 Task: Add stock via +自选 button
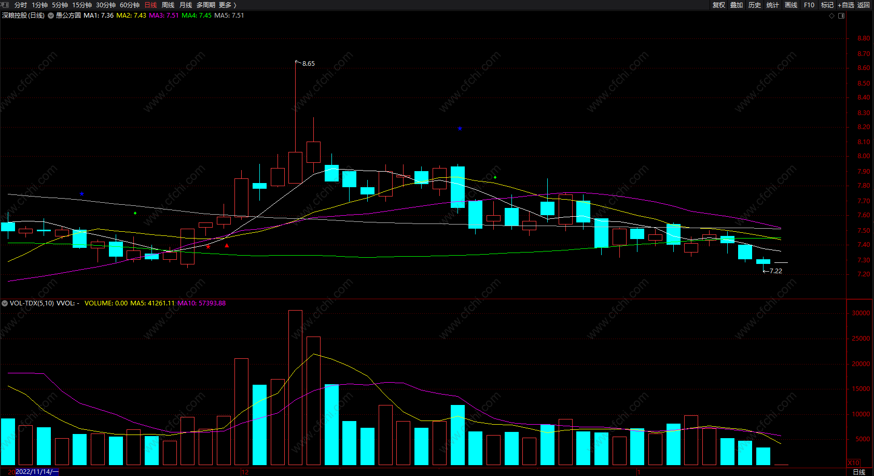[x=846, y=5]
